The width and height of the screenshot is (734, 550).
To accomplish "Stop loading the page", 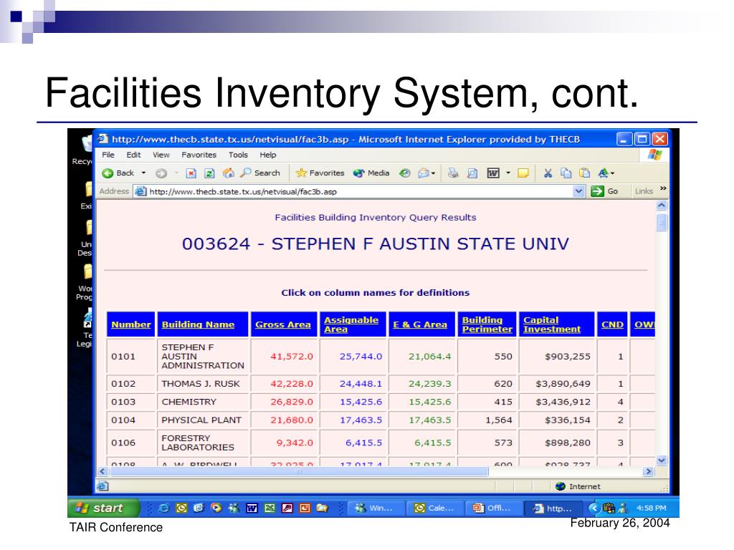I will [x=191, y=173].
